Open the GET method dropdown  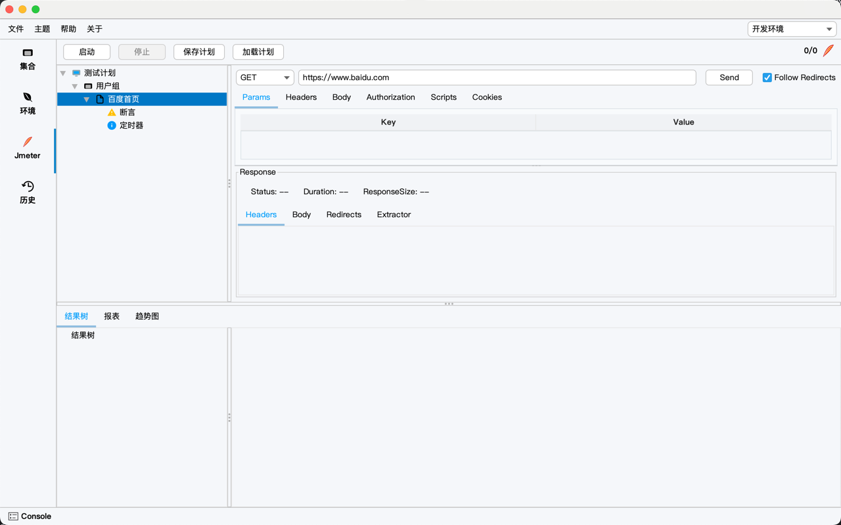point(265,77)
